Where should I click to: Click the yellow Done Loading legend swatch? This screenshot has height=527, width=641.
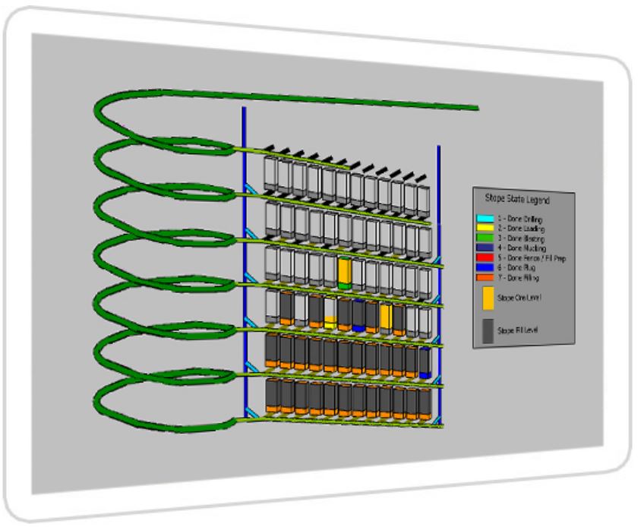[x=485, y=226]
